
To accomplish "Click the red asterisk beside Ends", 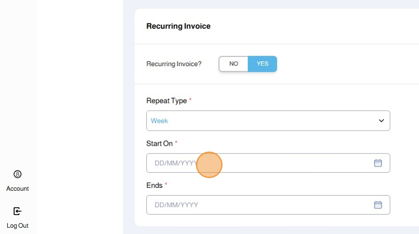I will pos(166,184).
